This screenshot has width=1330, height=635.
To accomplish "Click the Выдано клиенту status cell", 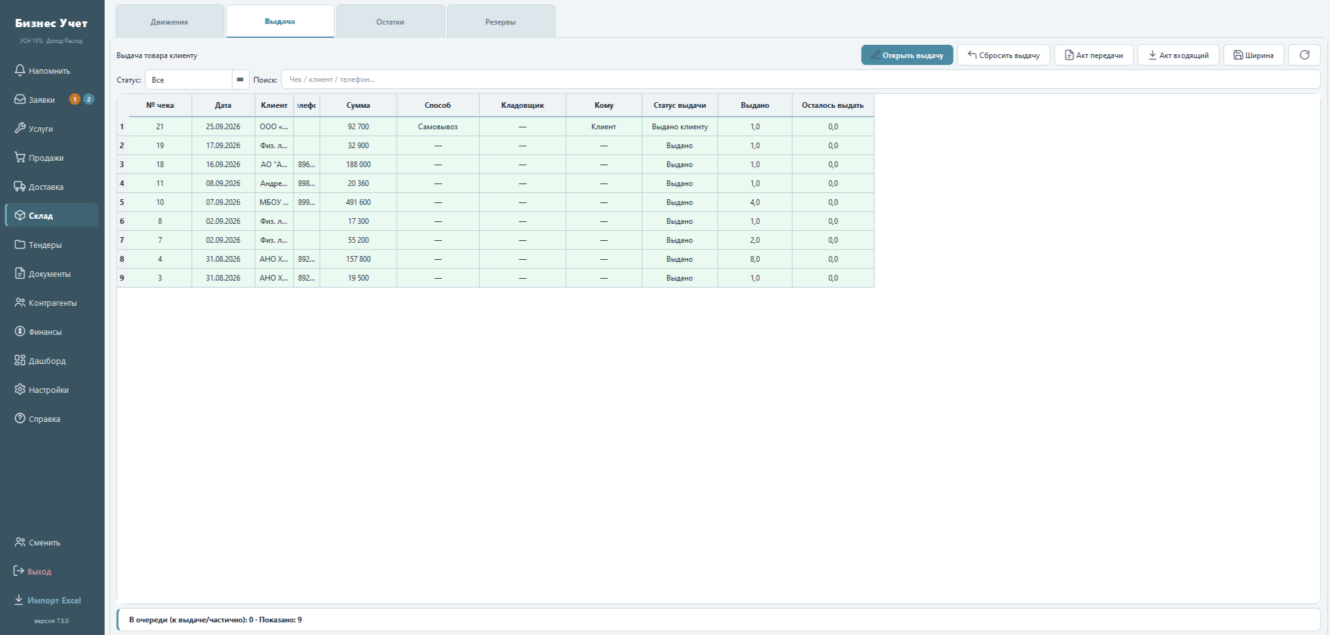I will 680,127.
